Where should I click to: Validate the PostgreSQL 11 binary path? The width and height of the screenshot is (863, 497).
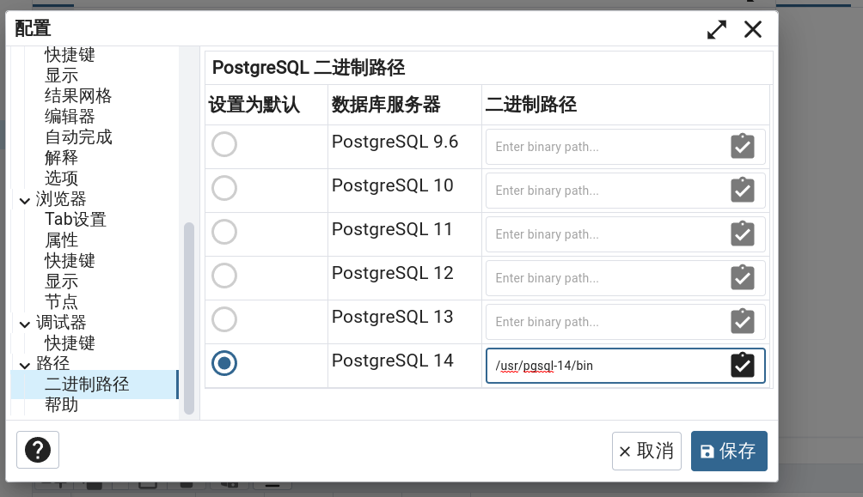(742, 234)
